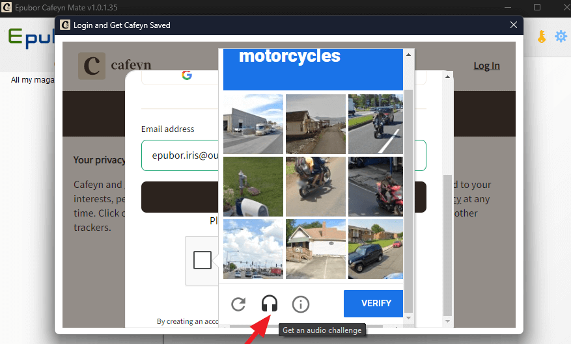Close the Login and Get Cafeyn Saved dialog
The width and height of the screenshot is (571, 344).
pos(514,25)
